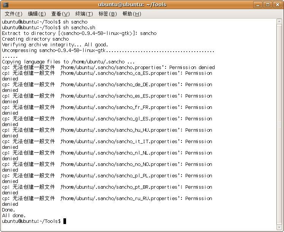Click the scrollbar down arrow

279,227
